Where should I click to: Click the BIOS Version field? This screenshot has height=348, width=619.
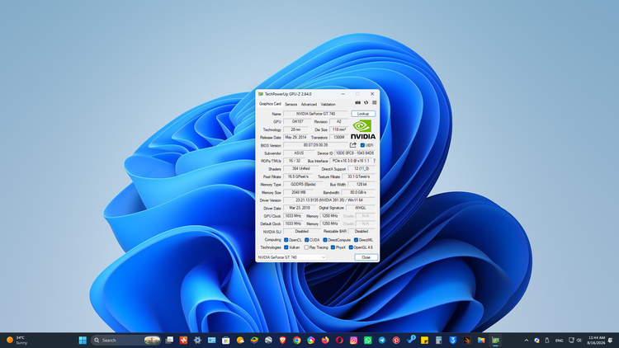315,145
